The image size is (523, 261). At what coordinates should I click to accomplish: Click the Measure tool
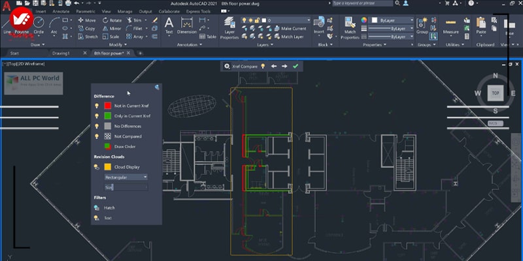coord(450,25)
